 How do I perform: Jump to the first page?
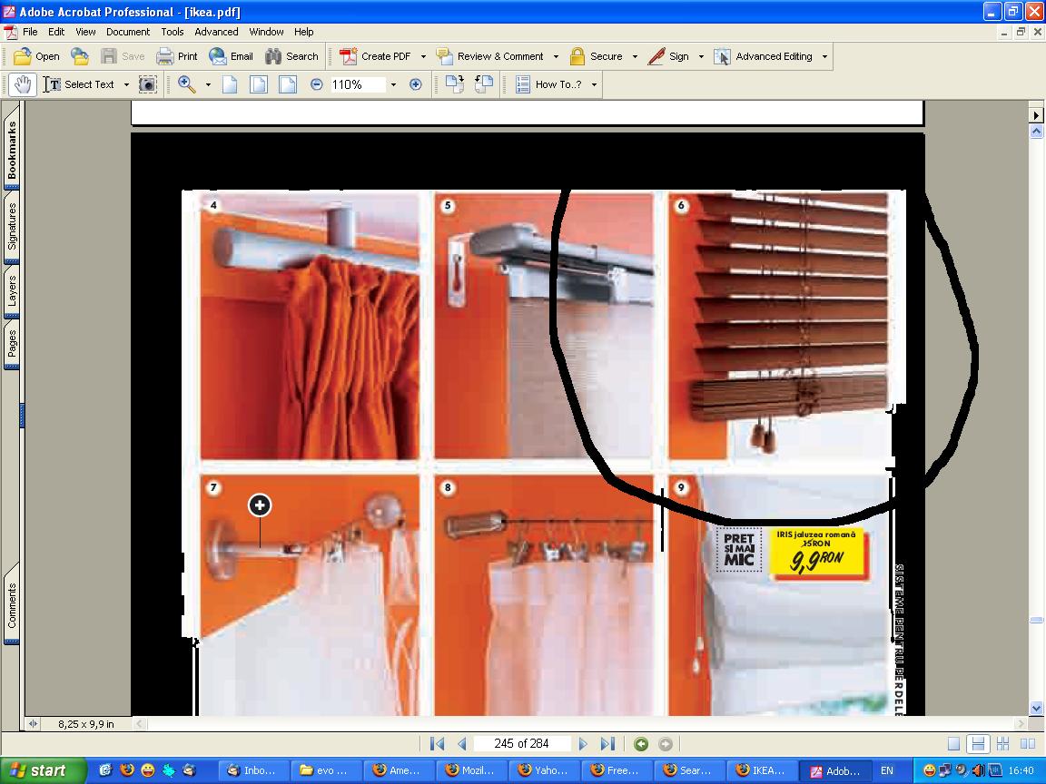point(437,744)
